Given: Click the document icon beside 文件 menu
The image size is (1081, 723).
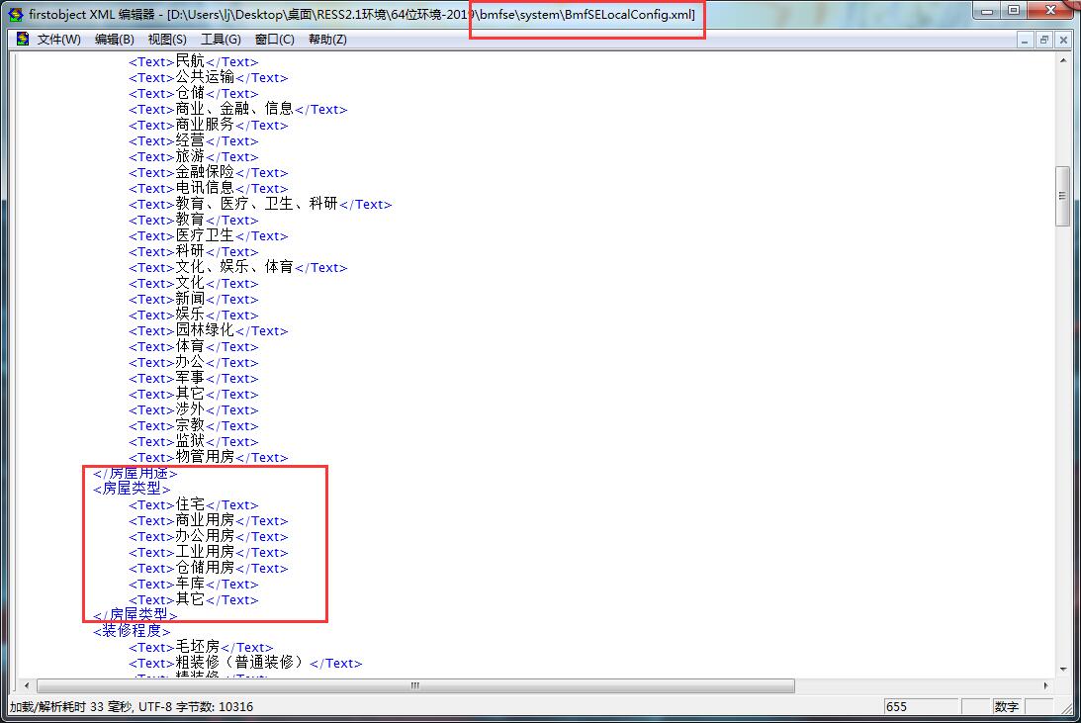Looking at the screenshot, I should pos(22,40).
